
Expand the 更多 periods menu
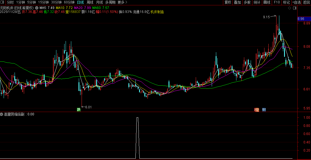[x=122, y=2]
